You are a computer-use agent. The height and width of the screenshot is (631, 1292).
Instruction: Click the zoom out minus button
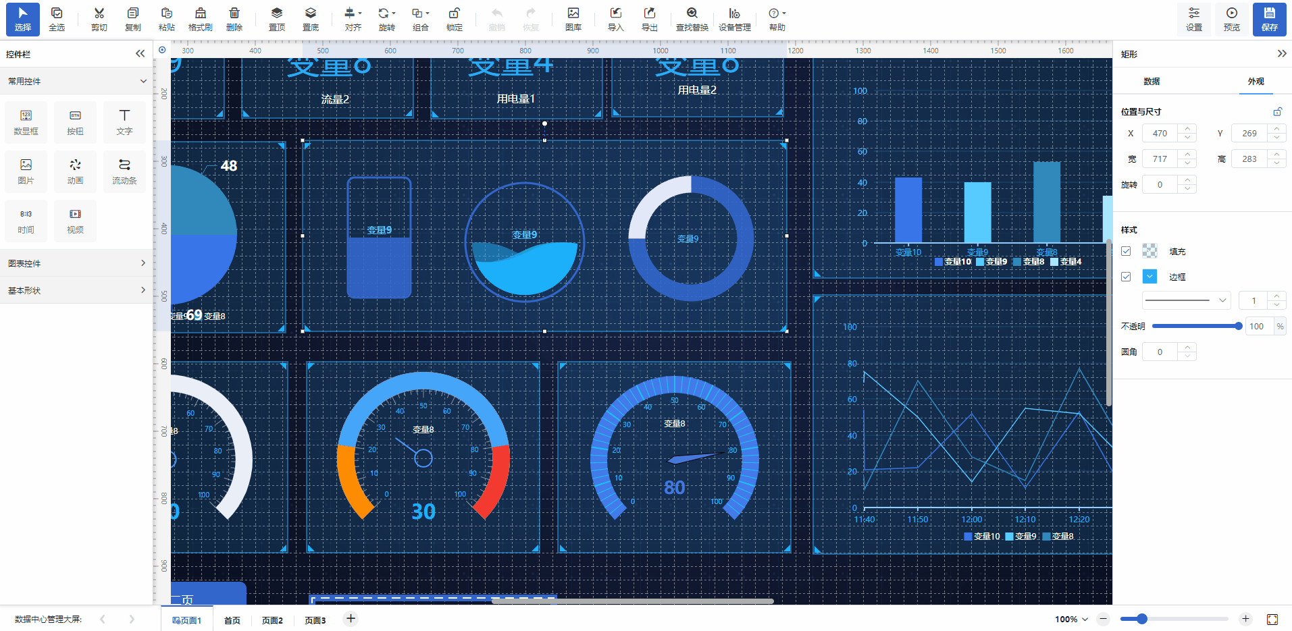click(1104, 619)
